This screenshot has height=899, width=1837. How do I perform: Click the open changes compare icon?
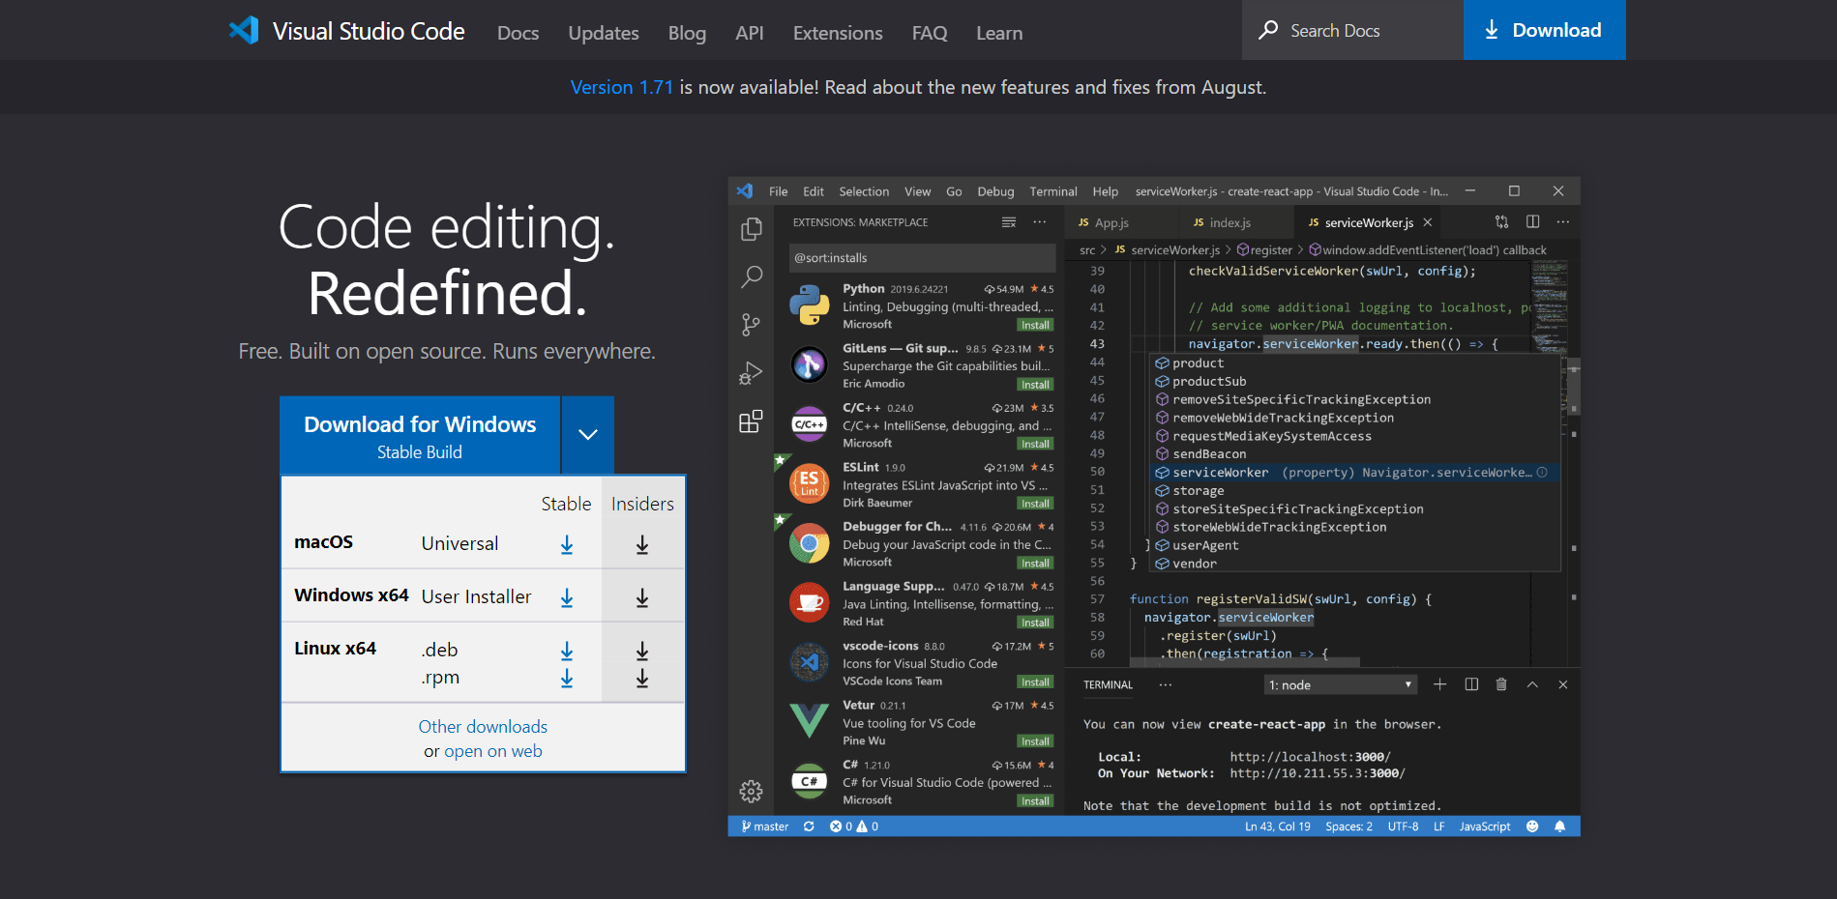1501,222
